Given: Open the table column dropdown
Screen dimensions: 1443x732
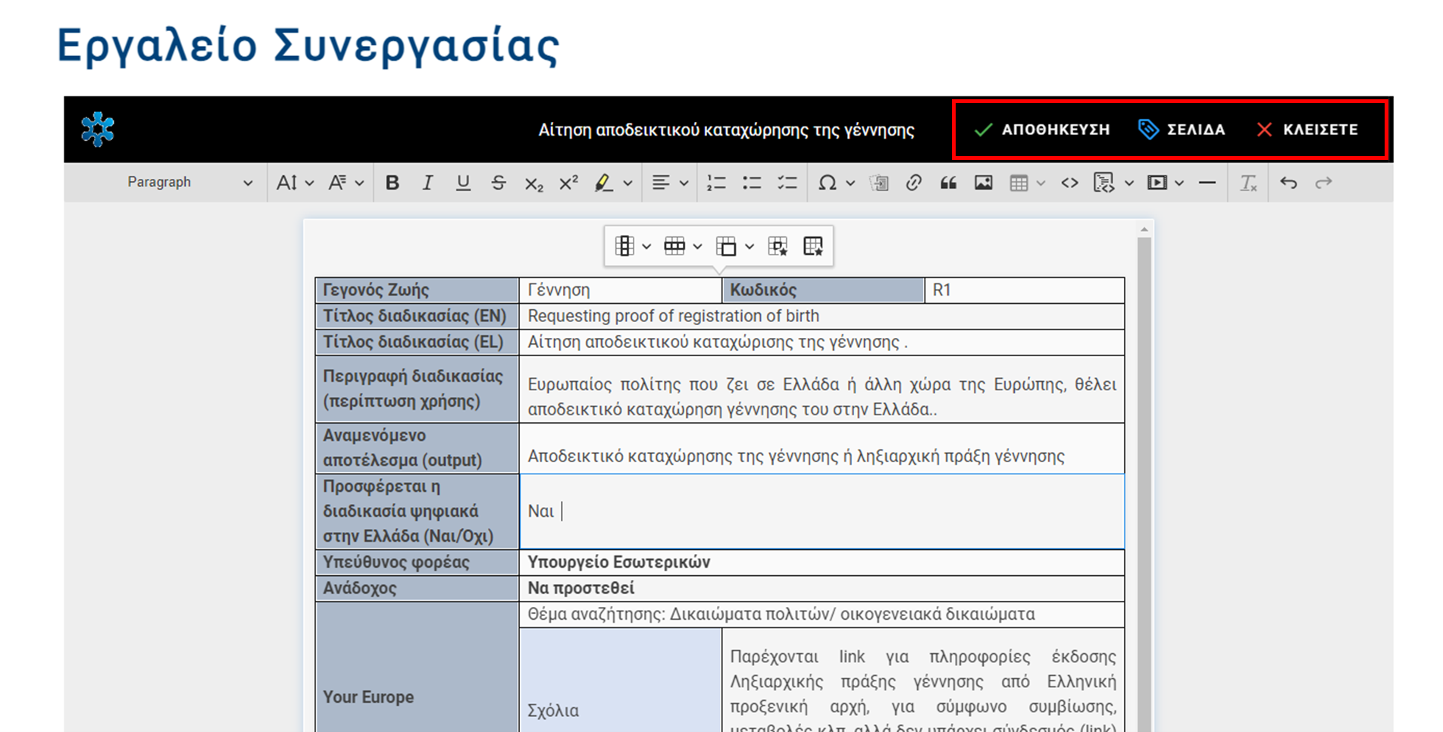Looking at the screenshot, I should click(x=633, y=246).
